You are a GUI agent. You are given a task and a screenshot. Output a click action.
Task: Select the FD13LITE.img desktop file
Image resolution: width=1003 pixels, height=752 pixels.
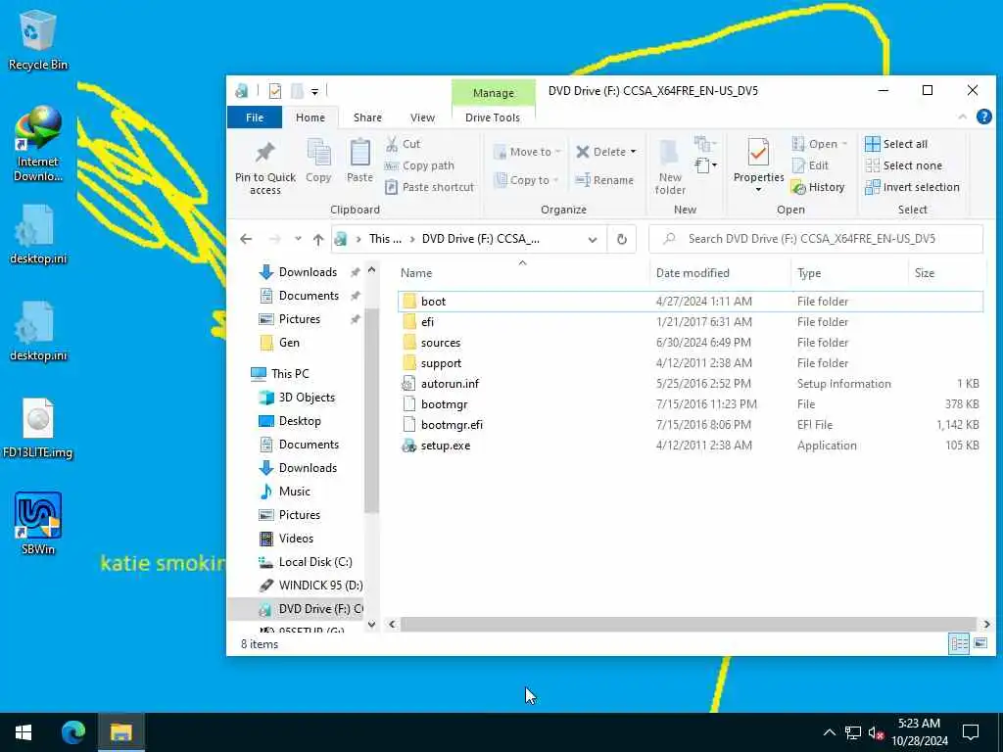click(x=38, y=429)
